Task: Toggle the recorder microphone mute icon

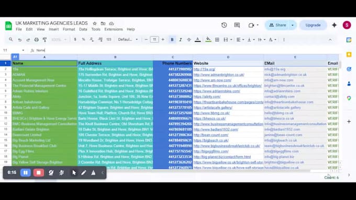Action: click(x=62, y=173)
